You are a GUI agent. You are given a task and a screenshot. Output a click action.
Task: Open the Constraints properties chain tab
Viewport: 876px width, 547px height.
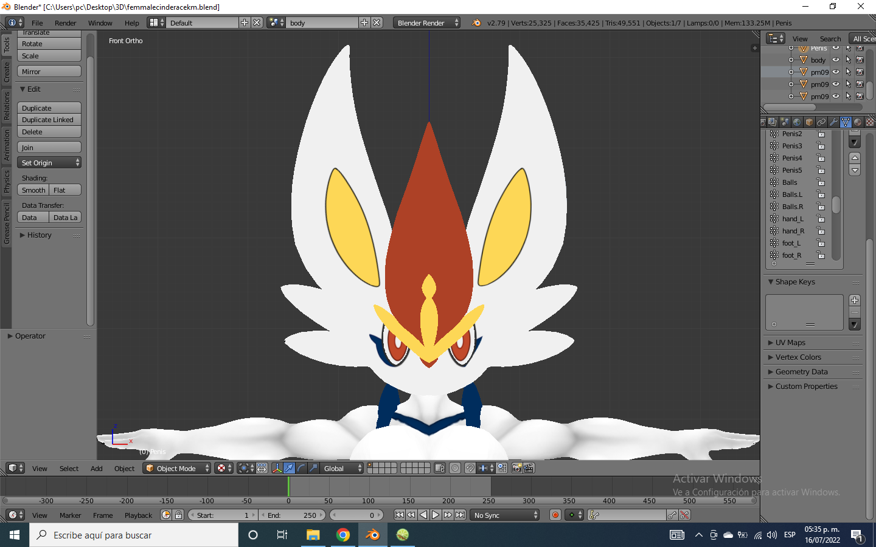tap(821, 122)
